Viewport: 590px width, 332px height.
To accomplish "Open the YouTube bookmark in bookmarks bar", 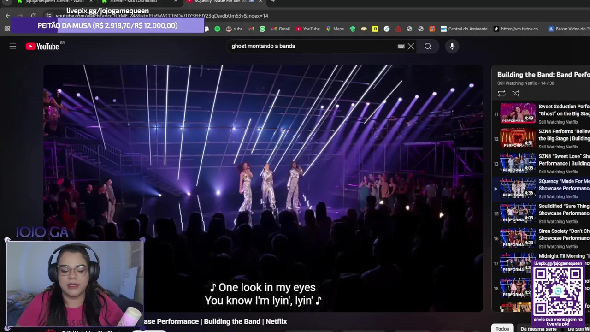I will (308, 29).
